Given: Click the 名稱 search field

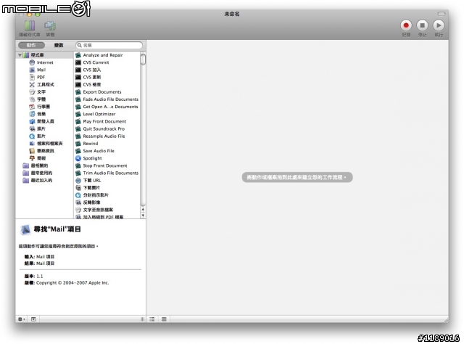Looking at the screenshot, I should tap(109, 45).
